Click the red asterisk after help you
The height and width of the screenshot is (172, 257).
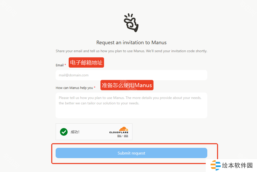coord(95,87)
